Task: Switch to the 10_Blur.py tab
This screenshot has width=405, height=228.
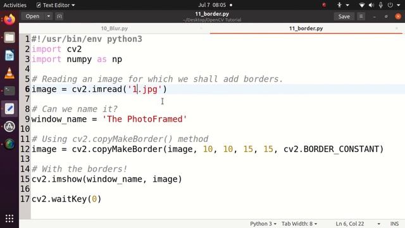Action: pos(115,28)
